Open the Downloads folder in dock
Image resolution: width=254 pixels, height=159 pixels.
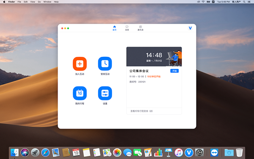pyautogui.click(x=229, y=153)
